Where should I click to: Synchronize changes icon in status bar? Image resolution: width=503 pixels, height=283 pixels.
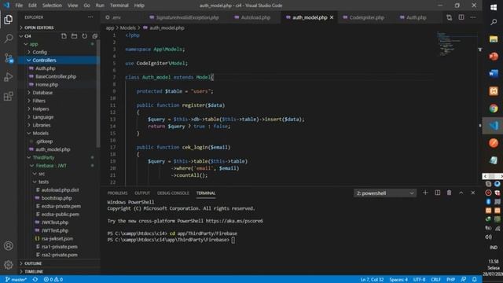[35, 280]
